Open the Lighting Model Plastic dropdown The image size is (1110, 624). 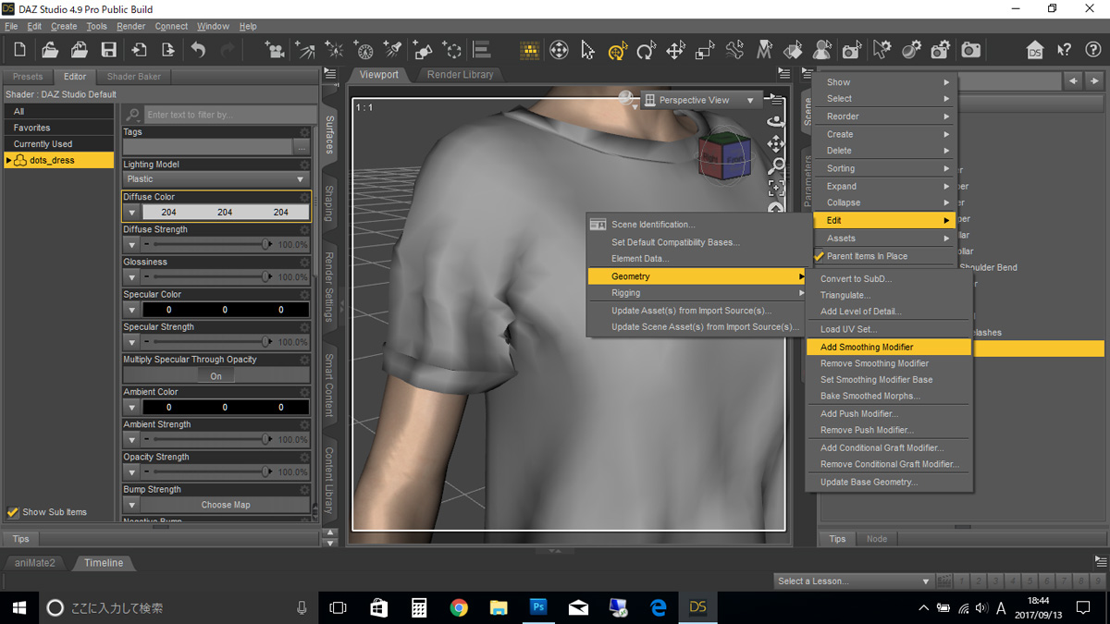point(216,179)
